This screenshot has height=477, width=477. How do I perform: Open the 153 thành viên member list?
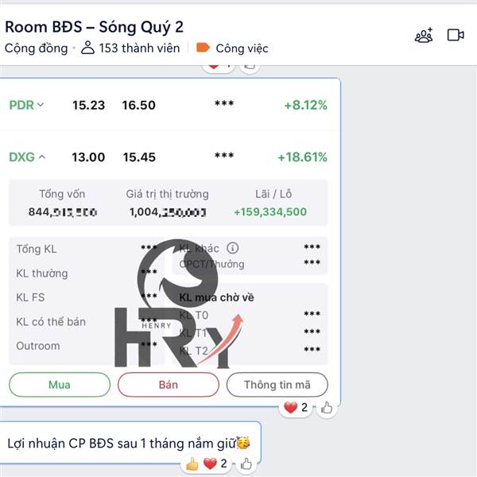[139, 48]
